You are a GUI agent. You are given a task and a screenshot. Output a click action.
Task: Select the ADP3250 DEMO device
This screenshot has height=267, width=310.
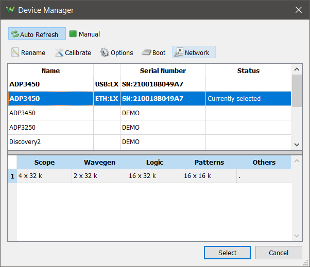pyautogui.click(x=149, y=128)
